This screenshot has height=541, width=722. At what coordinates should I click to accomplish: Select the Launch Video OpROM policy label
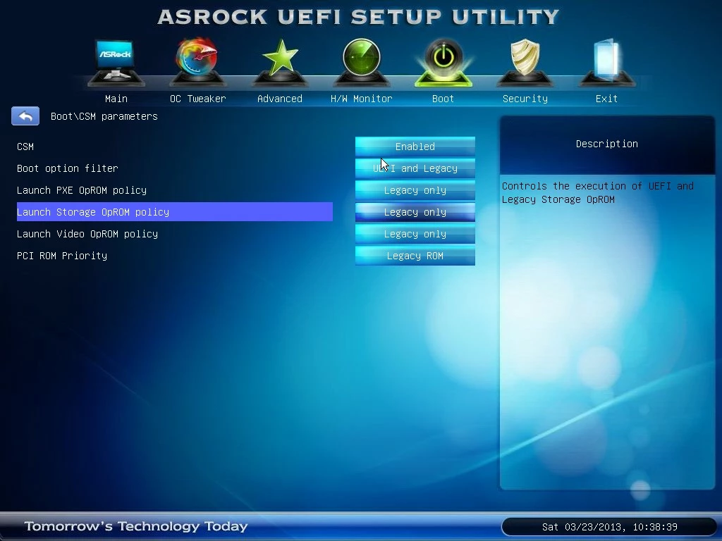pos(87,234)
